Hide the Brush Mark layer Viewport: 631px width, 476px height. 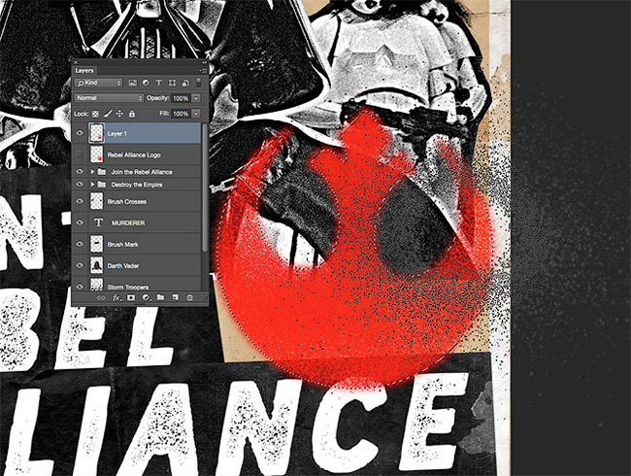coord(80,244)
